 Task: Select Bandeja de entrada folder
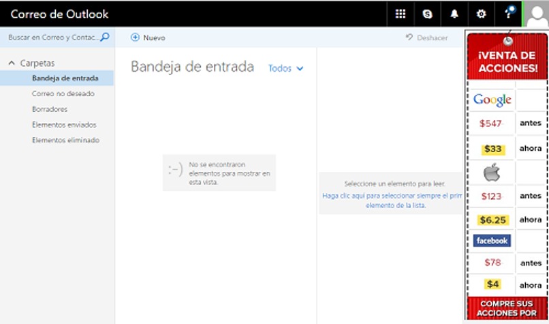[57, 78]
